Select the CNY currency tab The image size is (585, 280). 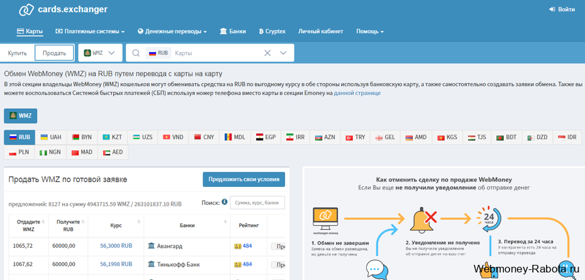204,137
